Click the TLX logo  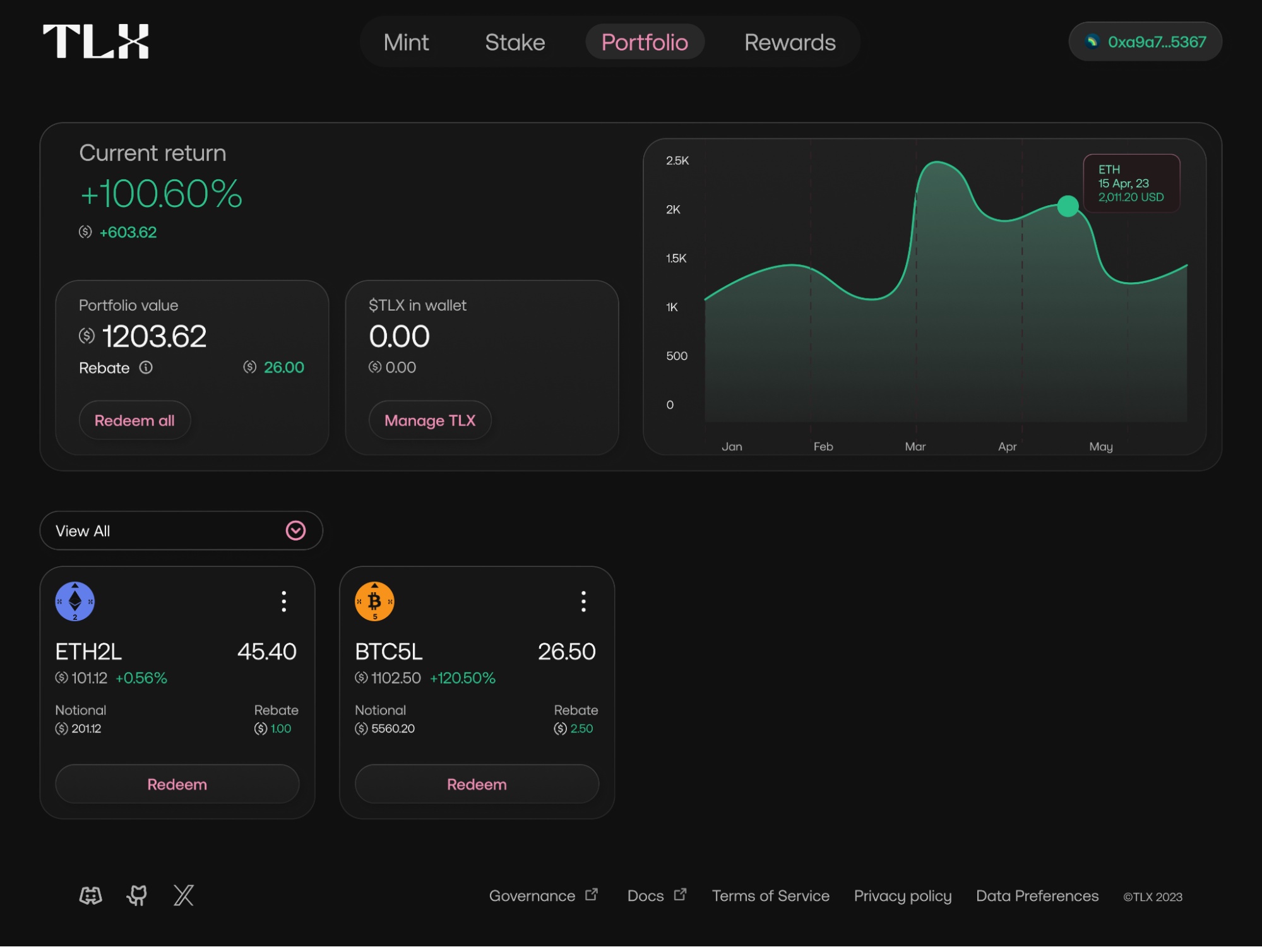coord(95,42)
